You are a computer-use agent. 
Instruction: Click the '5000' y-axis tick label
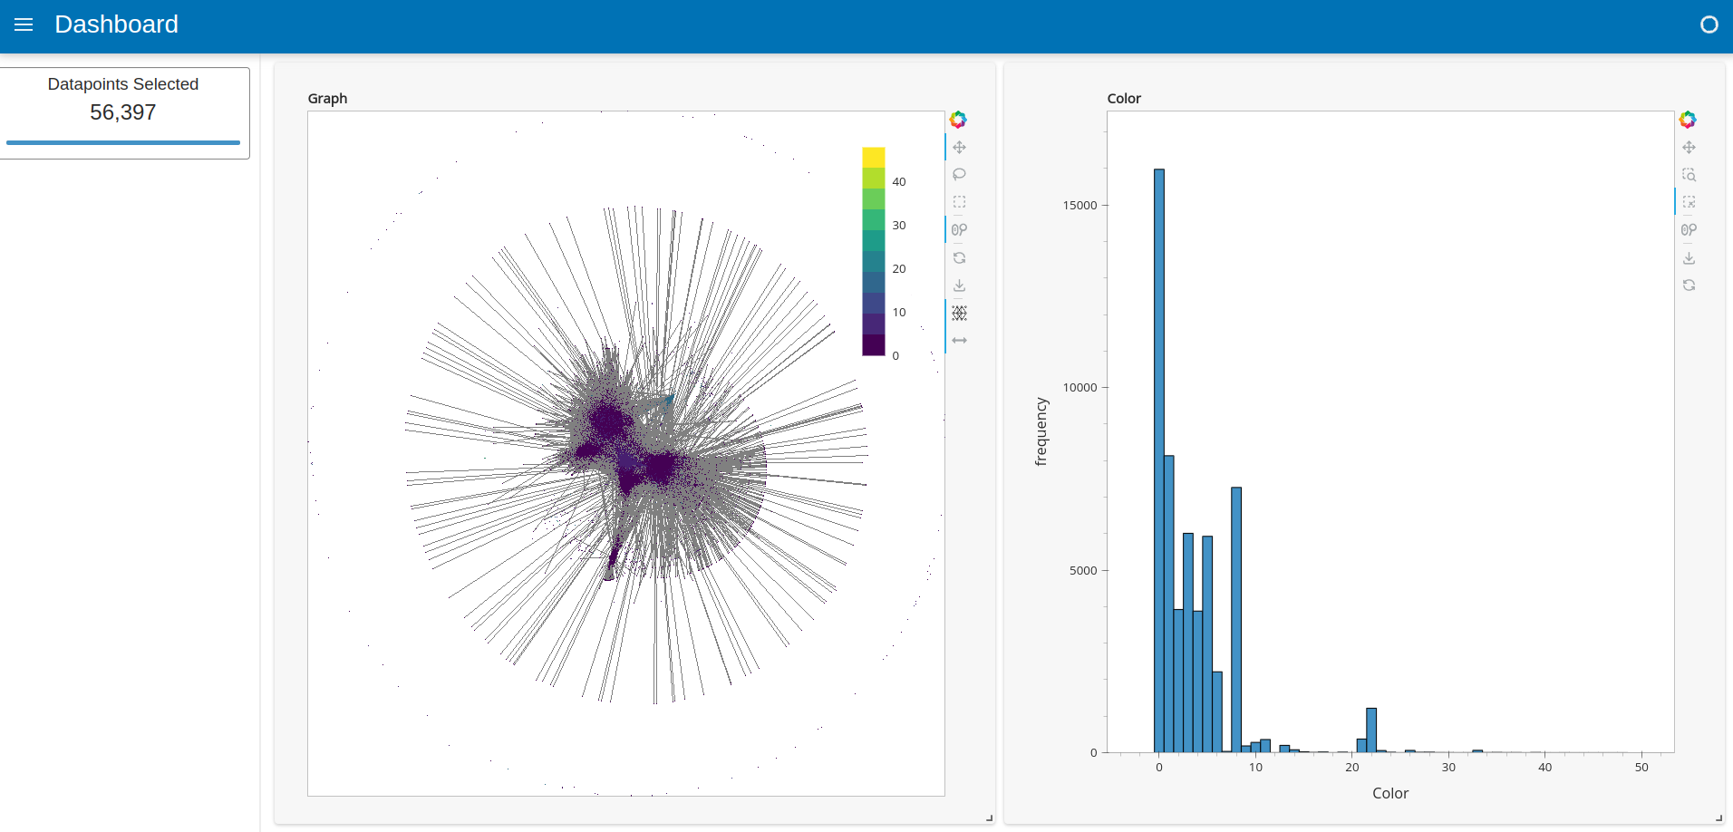pos(1083,571)
